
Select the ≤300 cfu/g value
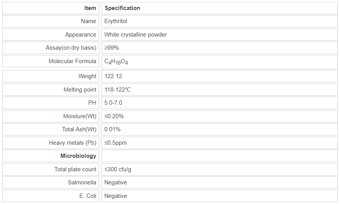(x=120, y=169)
